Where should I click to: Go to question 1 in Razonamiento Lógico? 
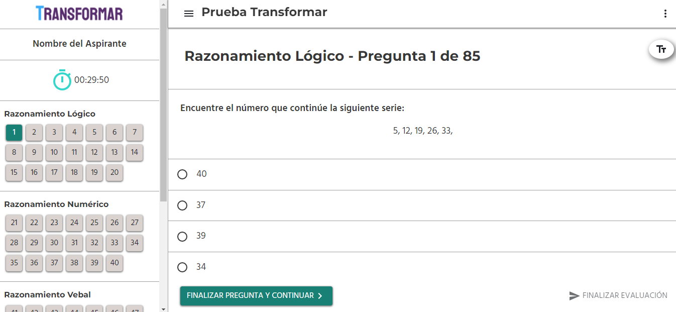pyautogui.click(x=14, y=132)
